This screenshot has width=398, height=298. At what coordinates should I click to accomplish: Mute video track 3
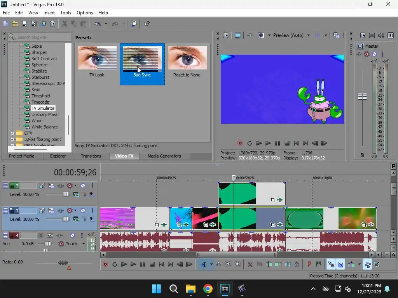[x=83, y=211]
